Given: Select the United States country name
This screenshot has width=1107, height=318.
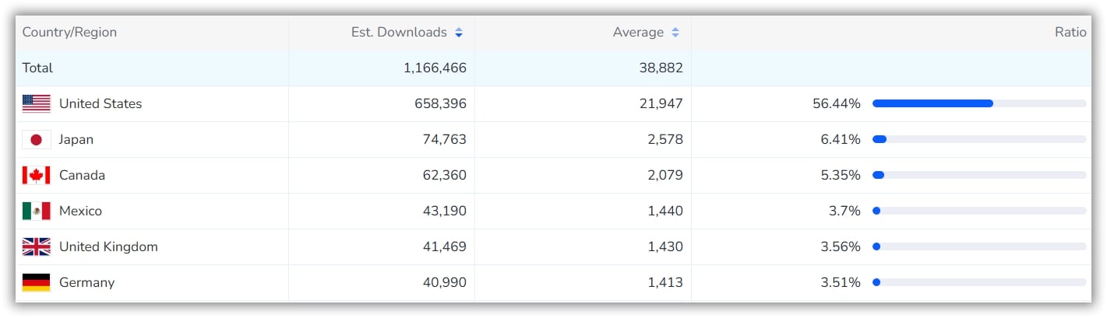Looking at the screenshot, I should pos(100,103).
